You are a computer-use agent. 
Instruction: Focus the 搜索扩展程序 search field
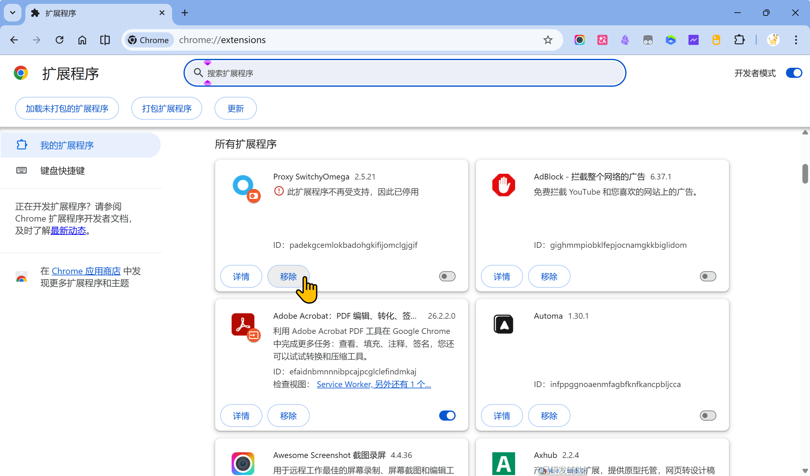(405, 73)
